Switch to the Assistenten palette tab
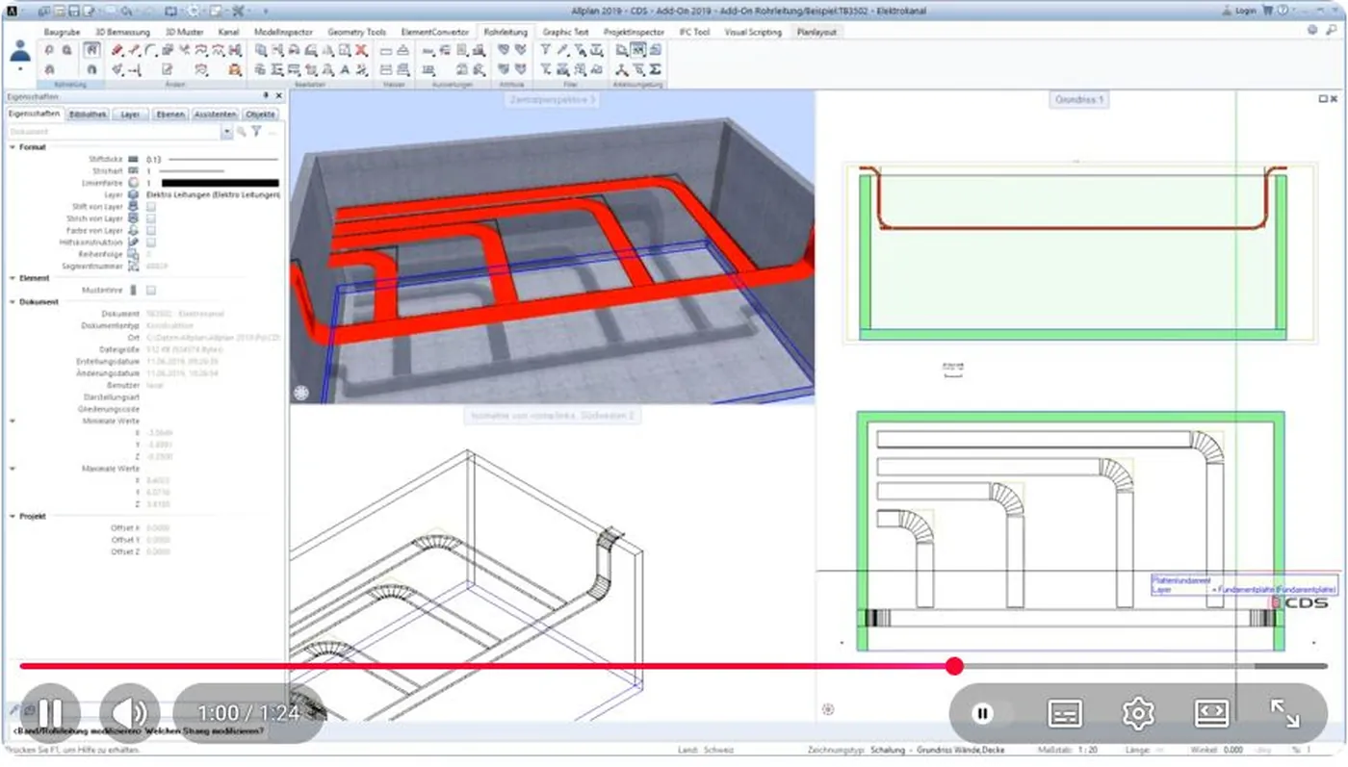The image size is (1348, 767). (x=215, y=114)
